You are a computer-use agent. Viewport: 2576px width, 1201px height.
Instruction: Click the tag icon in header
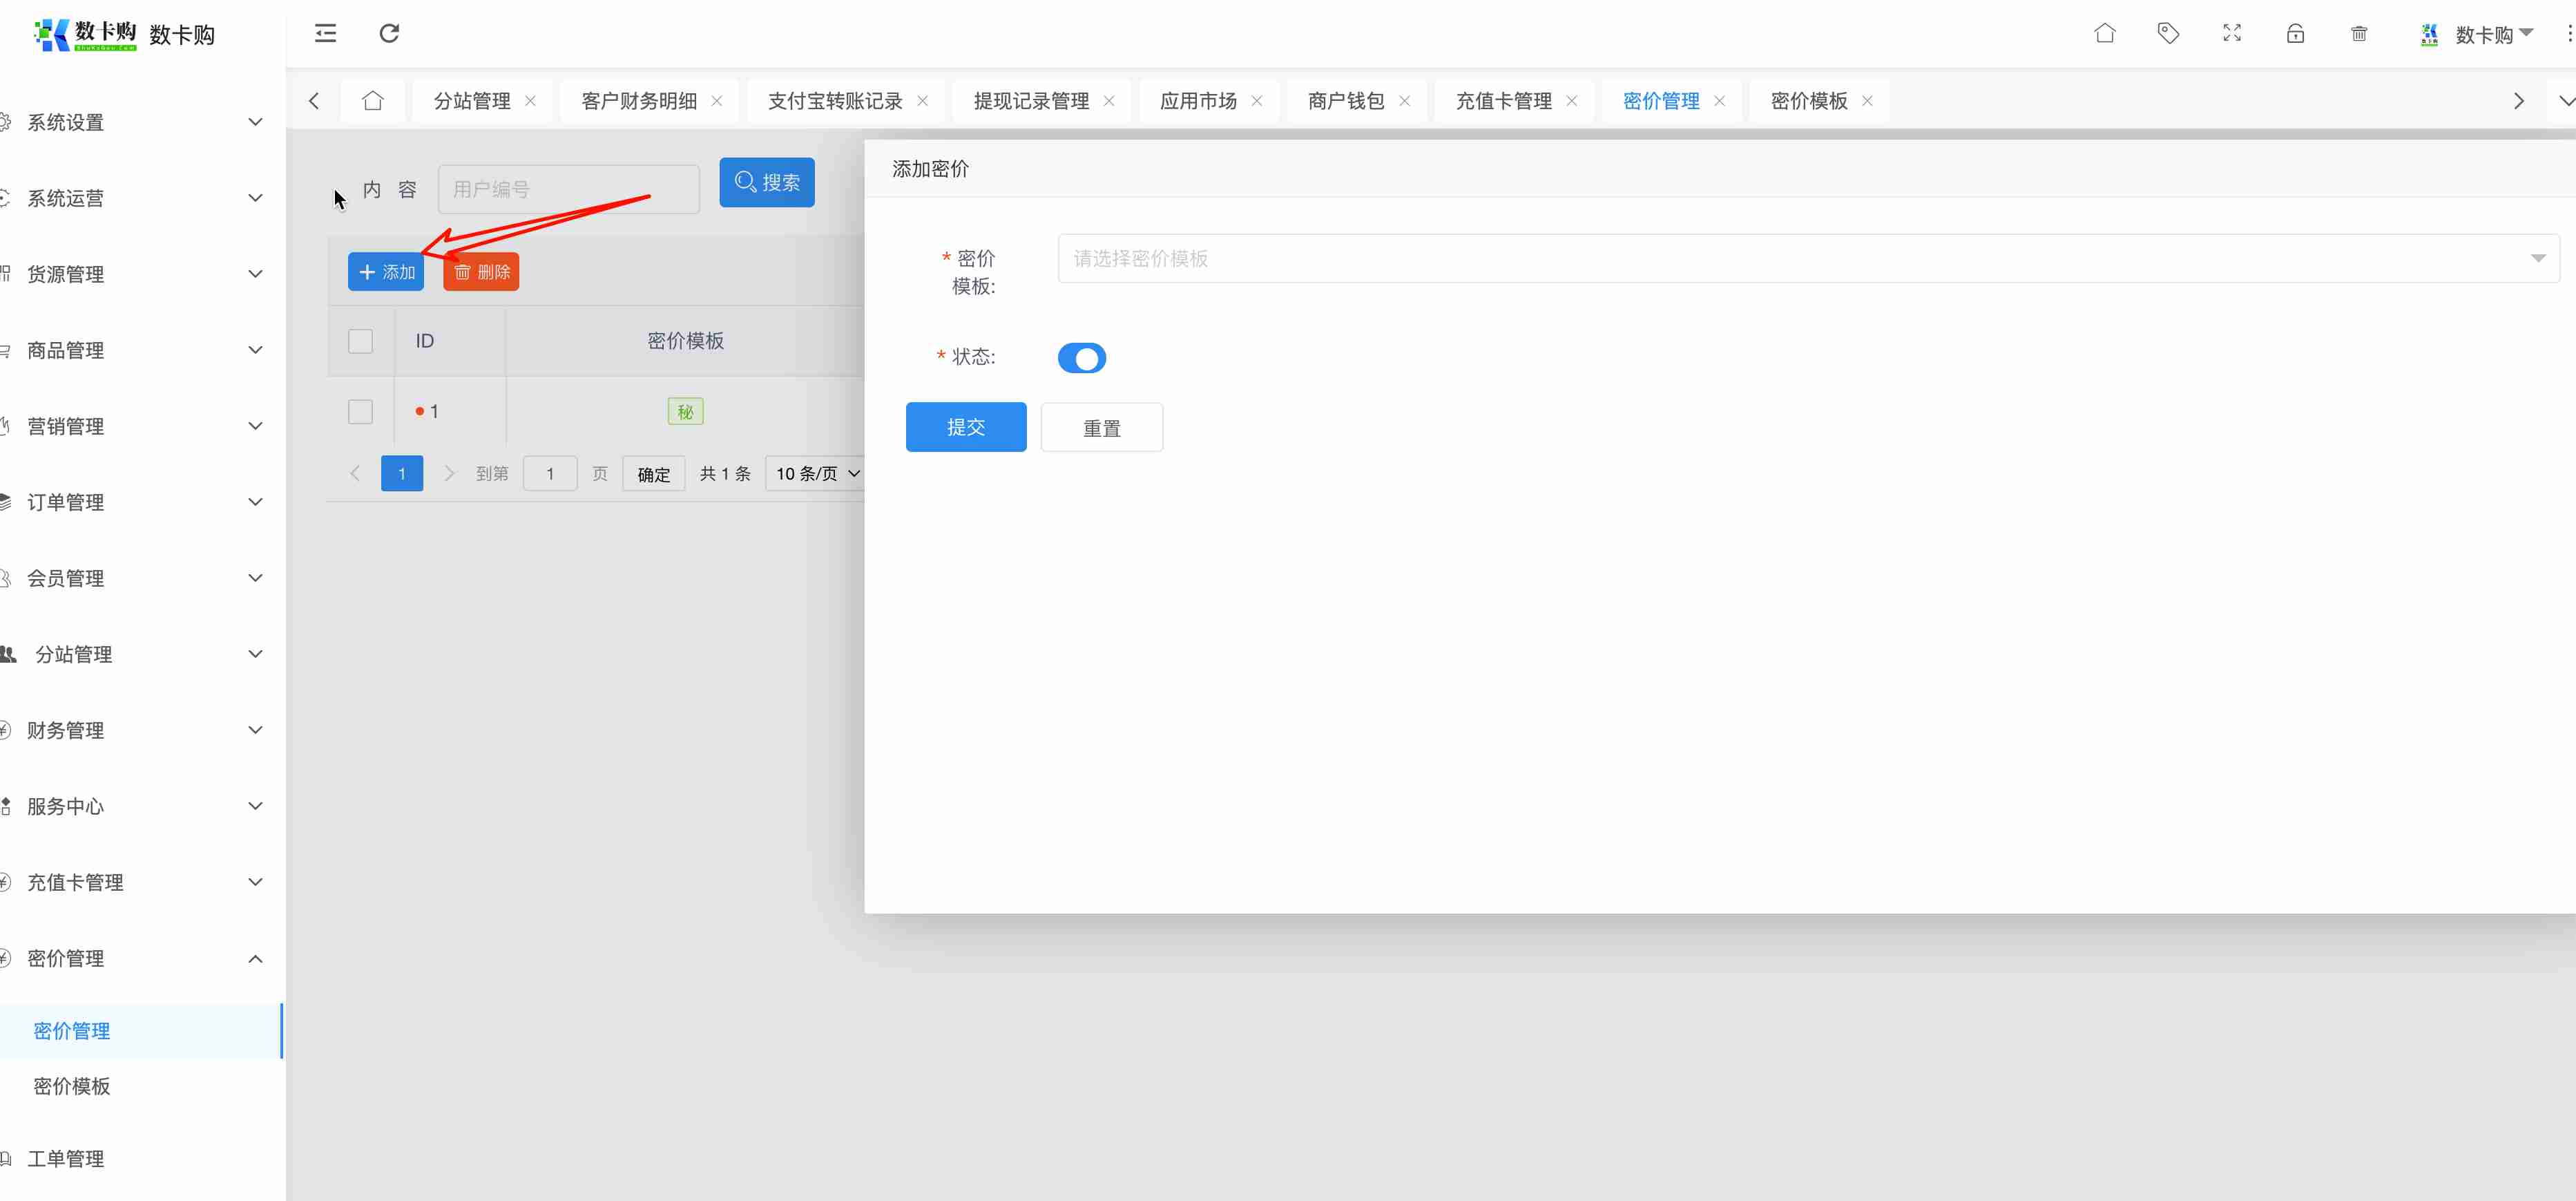[2168, 33]
